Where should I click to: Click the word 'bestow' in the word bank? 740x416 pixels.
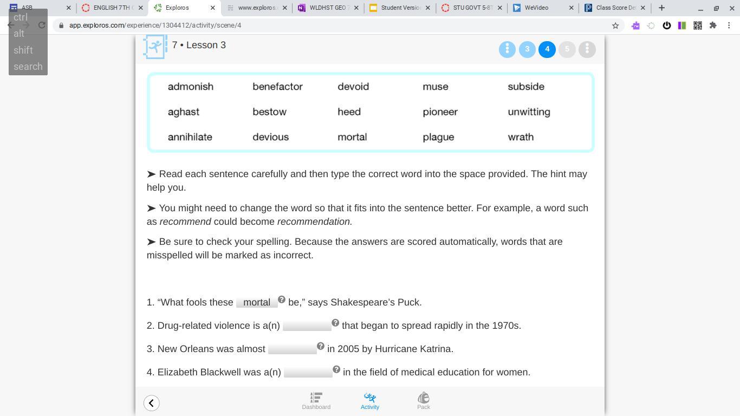click(270, 112)
